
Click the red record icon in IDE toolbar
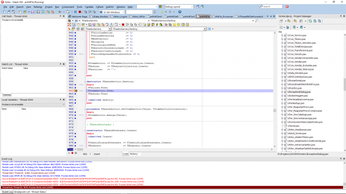pyautogui.click(x=287, y=6)
